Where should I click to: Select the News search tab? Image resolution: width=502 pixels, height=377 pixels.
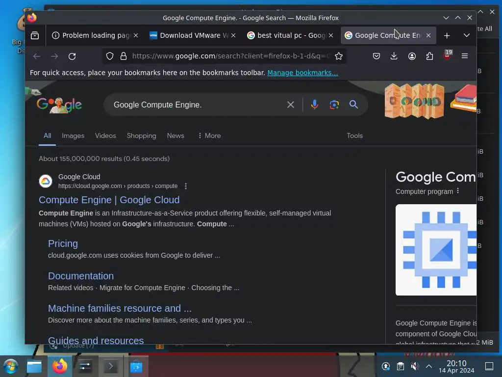tap(176, 135)
